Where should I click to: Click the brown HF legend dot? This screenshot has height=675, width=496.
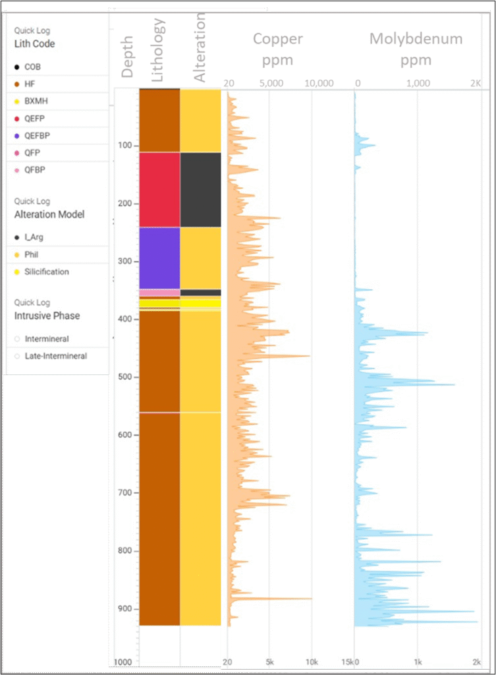16,84
